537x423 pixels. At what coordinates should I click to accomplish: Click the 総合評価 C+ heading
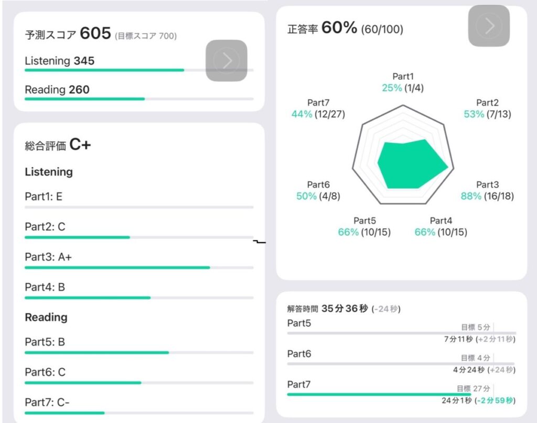pyautogui.click(x=58, y=145)
